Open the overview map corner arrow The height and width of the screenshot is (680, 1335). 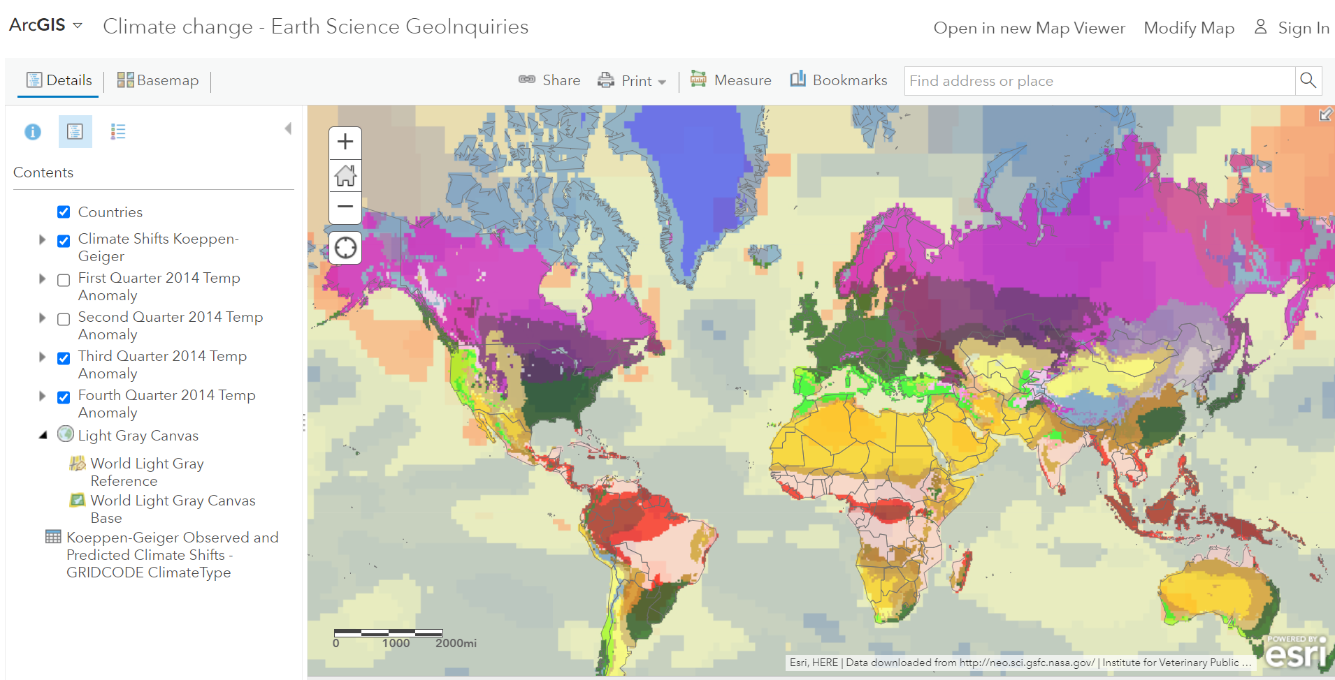[x=1325, y=114]
